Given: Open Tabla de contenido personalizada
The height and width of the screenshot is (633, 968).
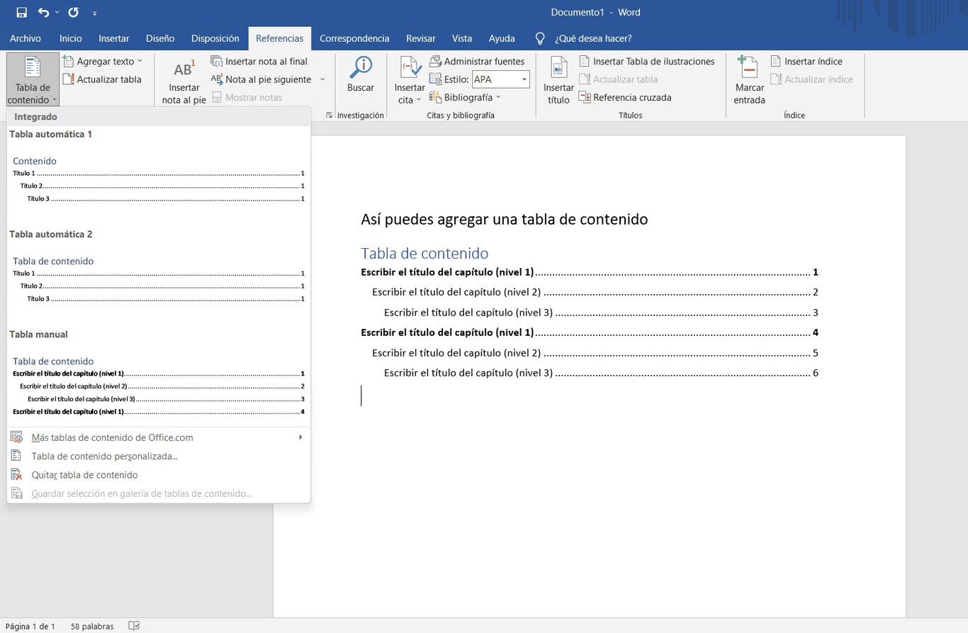Looking at the screenshot, I should pyautogui.click(x=103, y=456).
